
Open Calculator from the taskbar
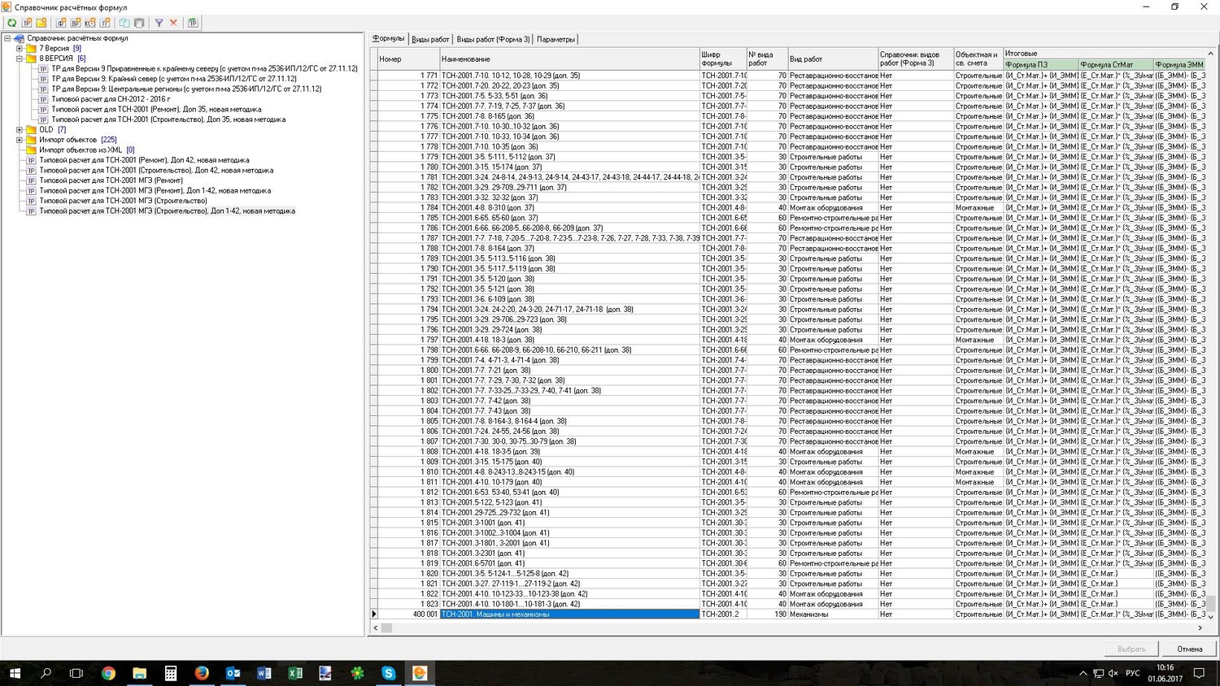point(170,673)
